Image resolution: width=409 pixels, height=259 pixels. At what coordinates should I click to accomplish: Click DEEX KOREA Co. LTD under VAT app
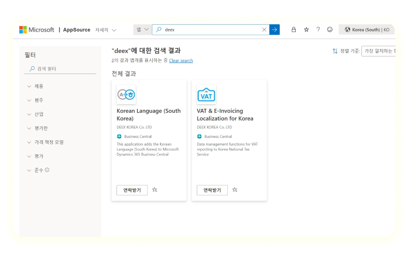click(214, 127)
